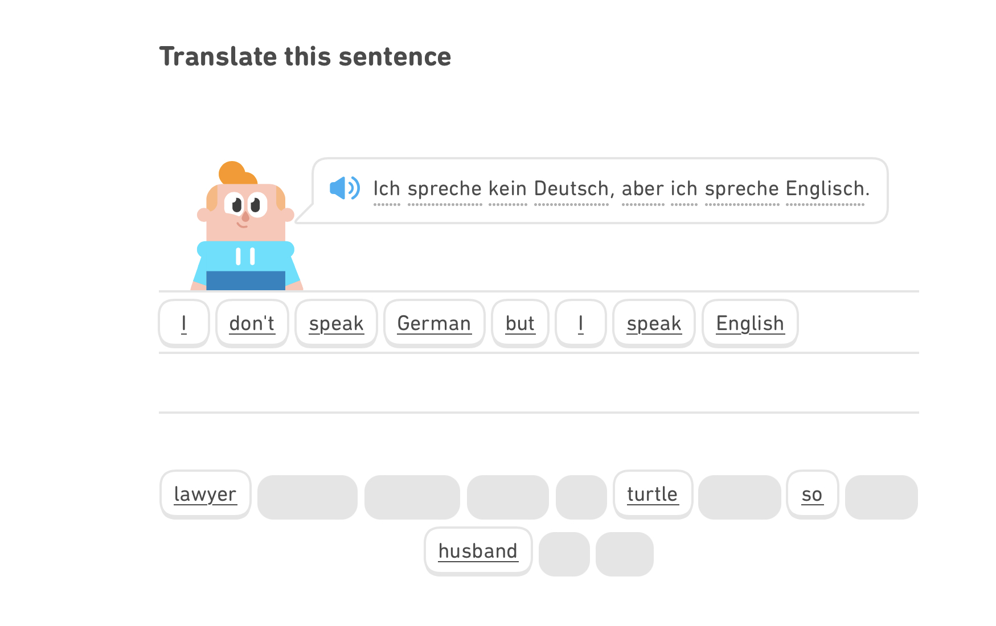This screenshot has height=626, width=996.
Task: Click the first word "Ich" in the sentence
Action: 387,189
